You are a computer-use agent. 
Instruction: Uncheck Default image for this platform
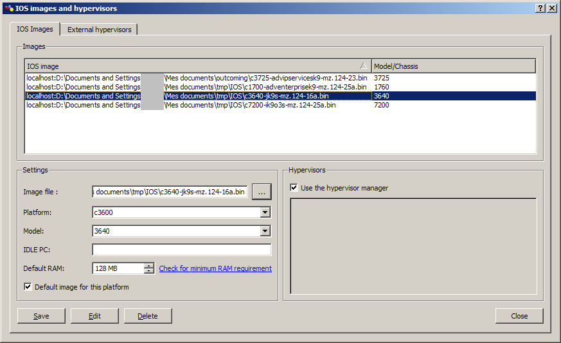click(28, 287)
